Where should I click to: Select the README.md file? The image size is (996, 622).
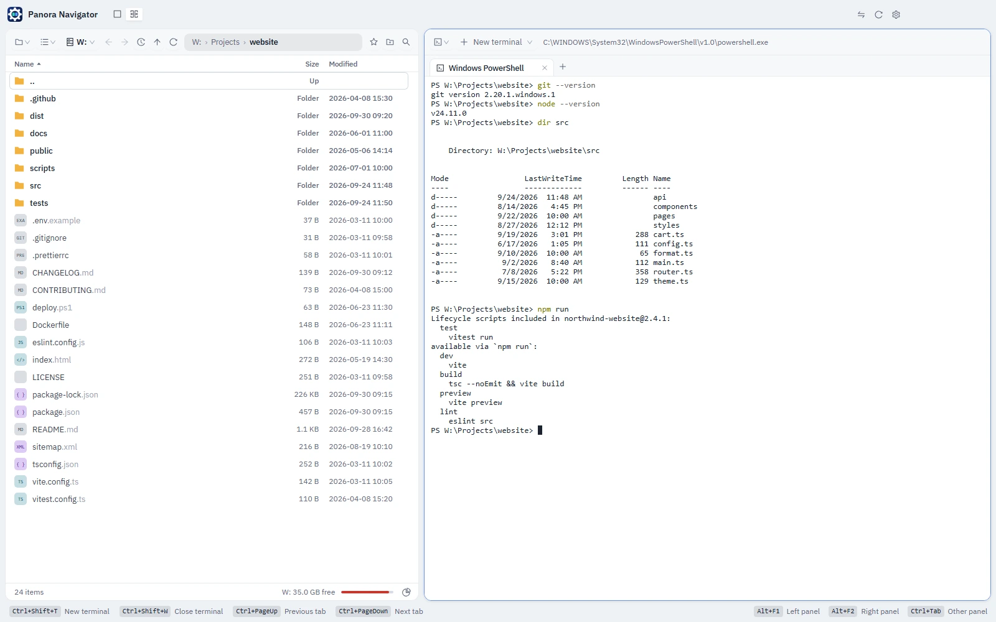click(209, 429)
